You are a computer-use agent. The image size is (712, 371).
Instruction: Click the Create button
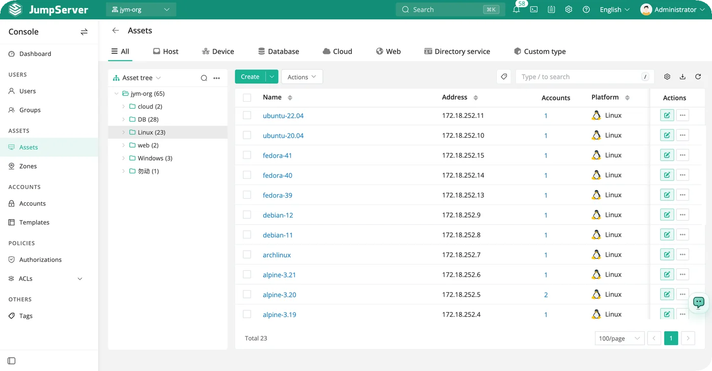[x=250, y=77]
